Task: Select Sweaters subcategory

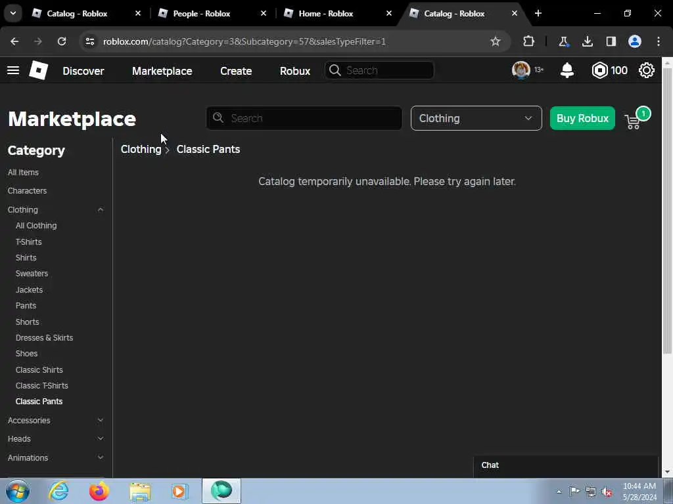Action: point(32,274)
